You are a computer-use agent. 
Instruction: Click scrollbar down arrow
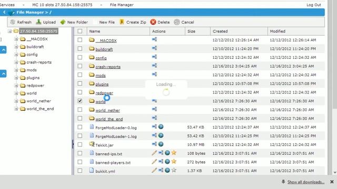click(x=335, y=172)
